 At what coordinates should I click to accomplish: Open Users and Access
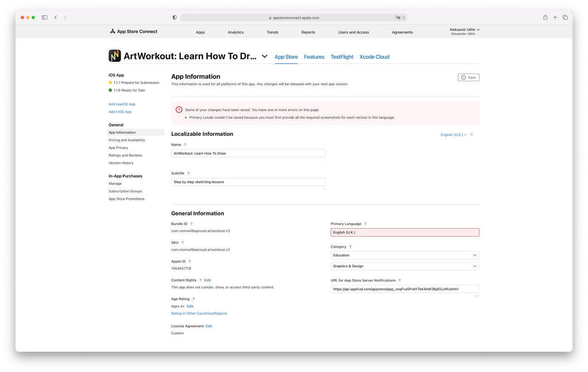pyautogui.click(x=353, y=32)
